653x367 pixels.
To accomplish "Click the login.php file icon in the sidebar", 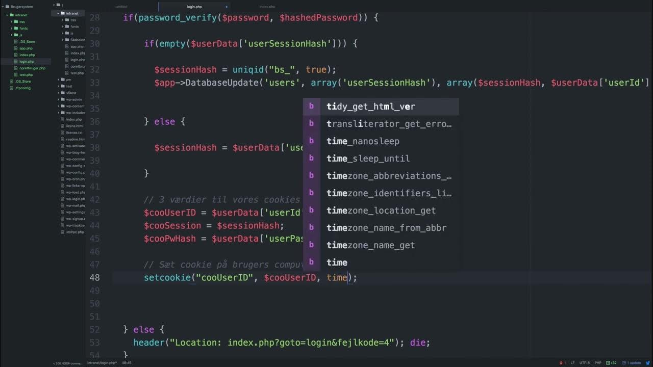I will [x=16, y=62].
